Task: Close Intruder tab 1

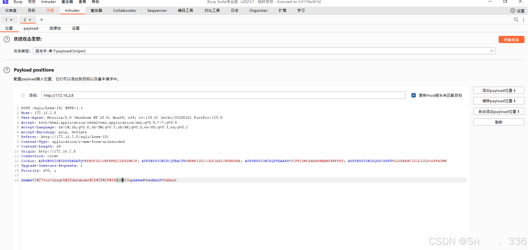Action: click(x=11, y=20)
